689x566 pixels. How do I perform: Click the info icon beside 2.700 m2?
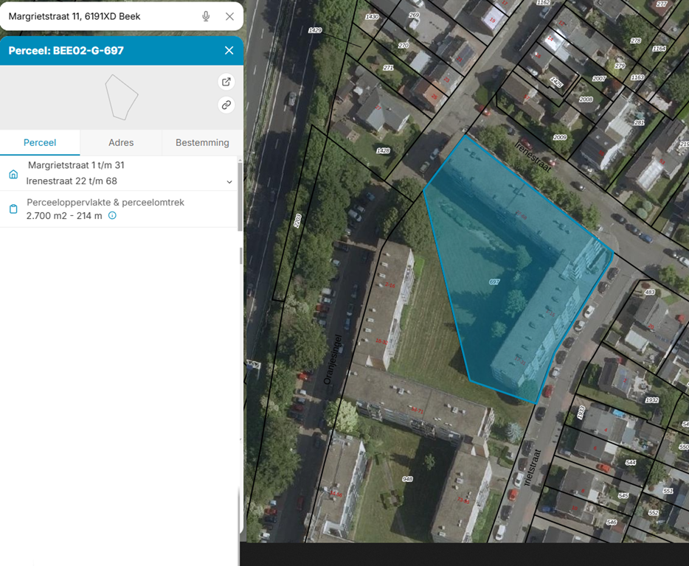[113, 216]
